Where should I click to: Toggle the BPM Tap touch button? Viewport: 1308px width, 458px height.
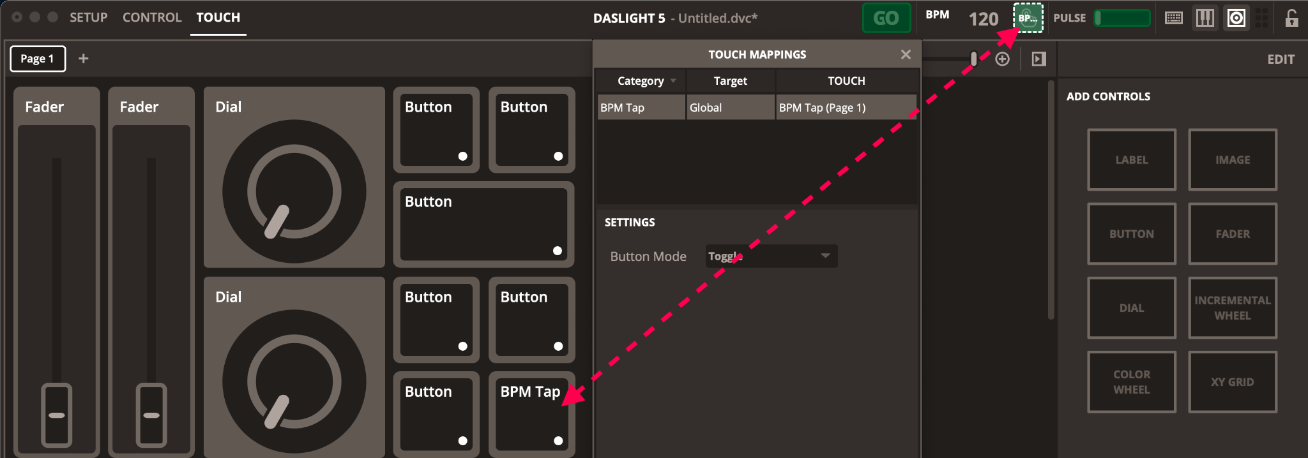(531, 413)
